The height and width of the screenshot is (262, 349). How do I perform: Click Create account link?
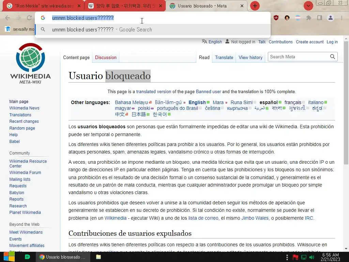(x=309, y=42)
